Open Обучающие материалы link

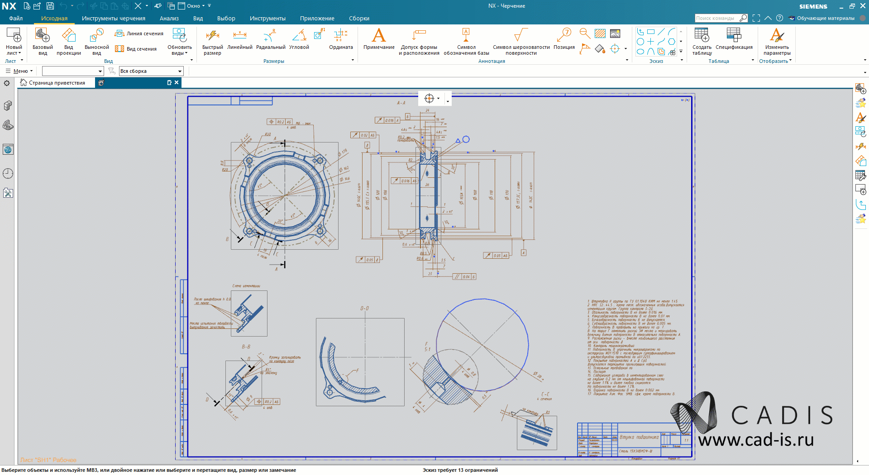coord(821,19)
